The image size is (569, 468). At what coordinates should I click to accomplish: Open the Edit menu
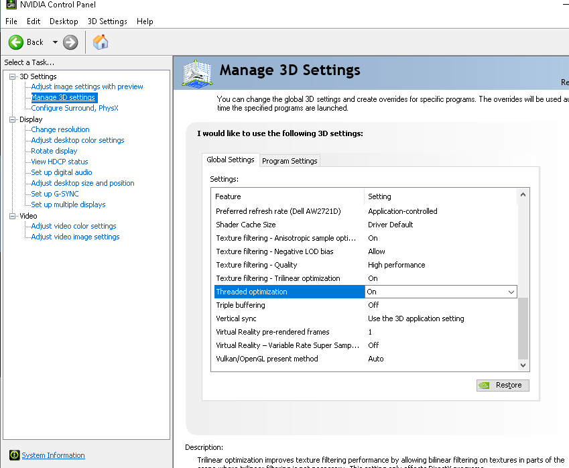click(x=34, y=21)
